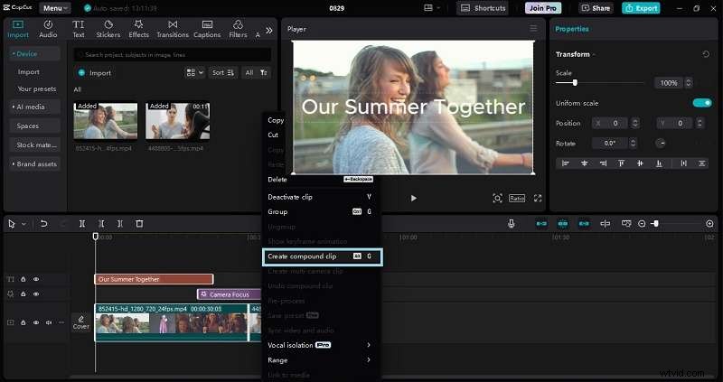Select the 4488800 video thumbnail
This screenshot has width=723, height=382.
point(177,121)
